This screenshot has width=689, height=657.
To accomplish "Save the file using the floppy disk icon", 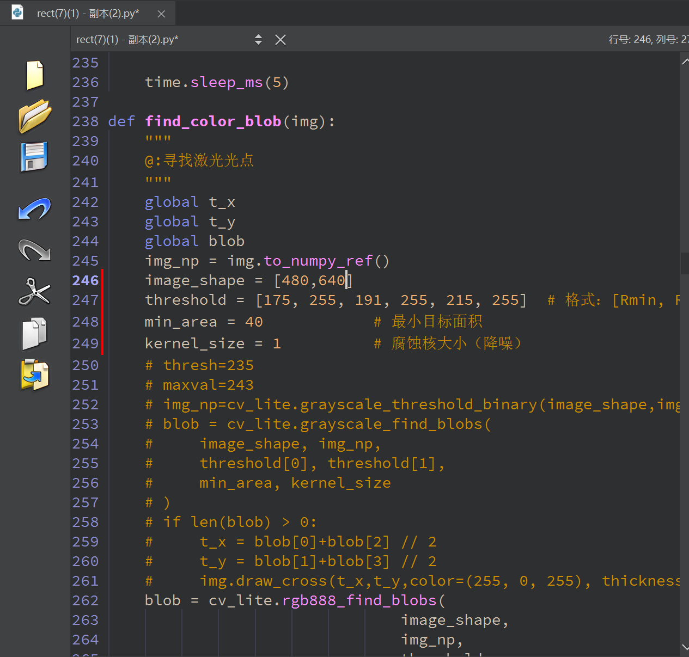I will point(34,157).
